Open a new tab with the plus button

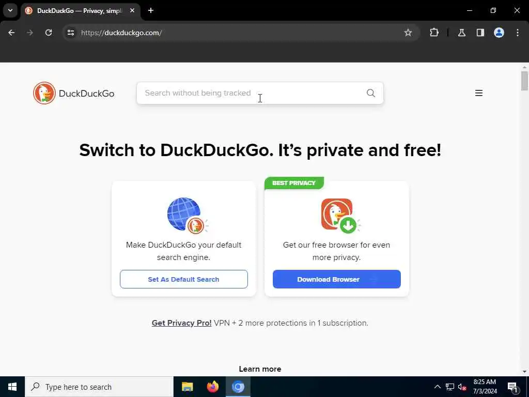(x=151, y=10)
